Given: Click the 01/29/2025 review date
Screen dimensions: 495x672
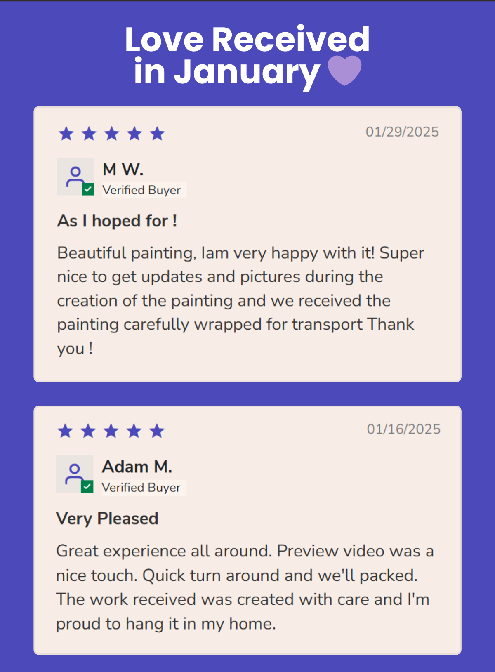Looking at the screenshot, I should 402,132.
